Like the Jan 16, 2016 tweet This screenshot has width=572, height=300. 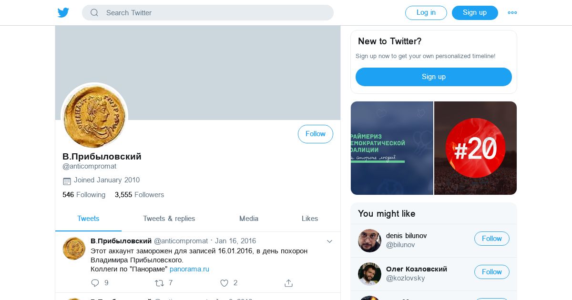pos(224,283)
